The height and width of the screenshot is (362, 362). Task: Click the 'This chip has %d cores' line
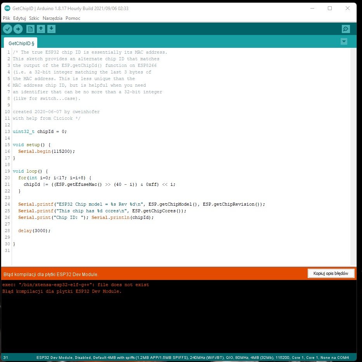coord(102,211)
